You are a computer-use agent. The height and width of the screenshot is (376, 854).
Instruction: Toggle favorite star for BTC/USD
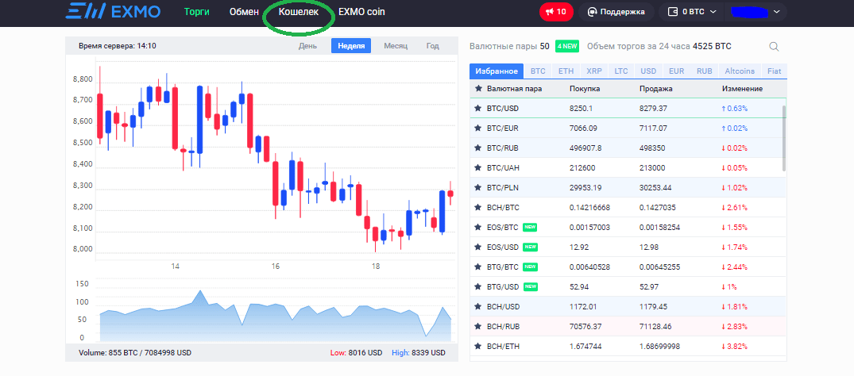click(477, 108)
